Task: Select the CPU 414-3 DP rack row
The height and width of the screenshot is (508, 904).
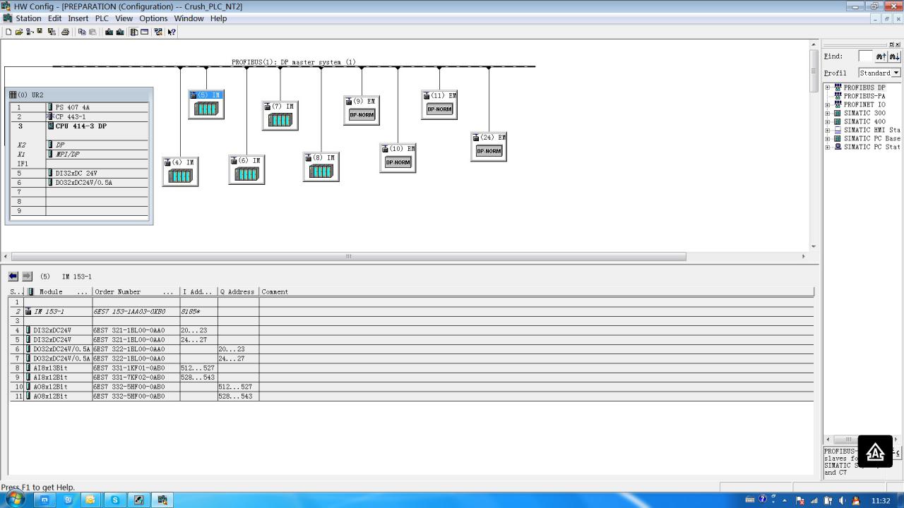Action: (81, 126)
